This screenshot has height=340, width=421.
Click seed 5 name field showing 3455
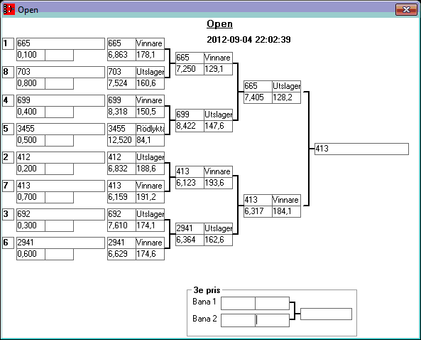60,129
